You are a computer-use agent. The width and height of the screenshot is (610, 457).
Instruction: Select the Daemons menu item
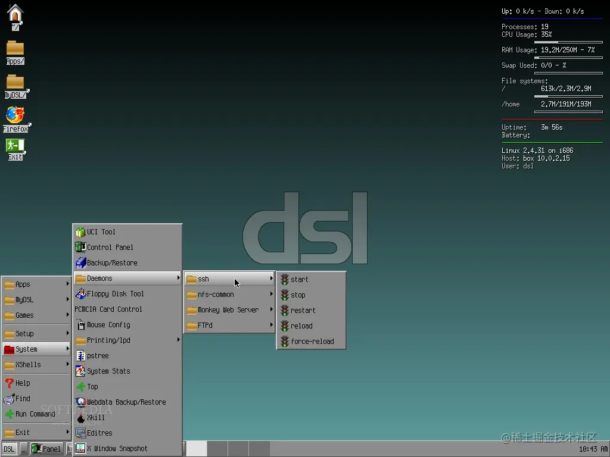tap(127, 278)
